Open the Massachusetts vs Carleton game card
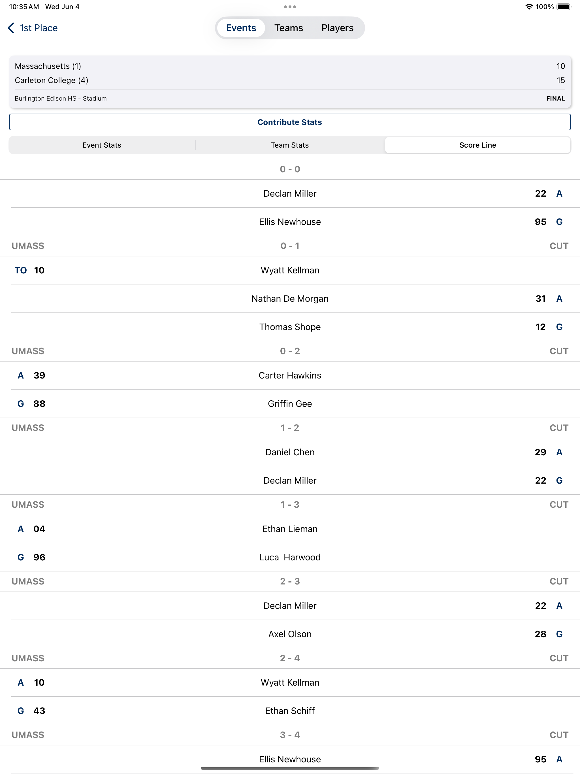The image size is (580, 774). click(290, 82)
